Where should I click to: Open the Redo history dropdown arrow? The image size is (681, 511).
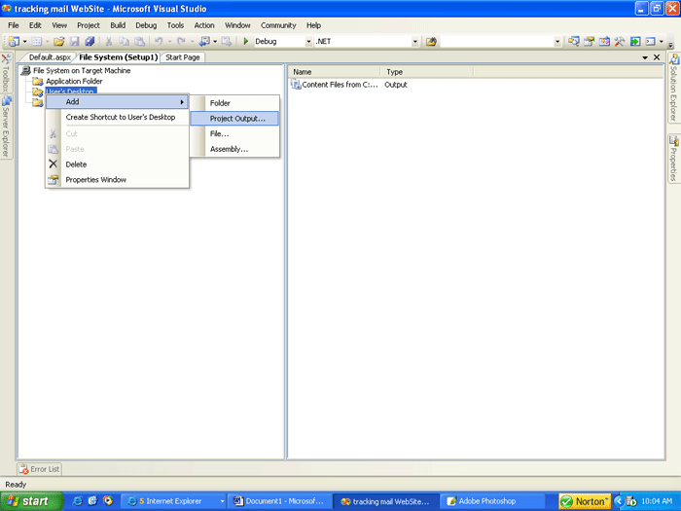pos(192,42)
